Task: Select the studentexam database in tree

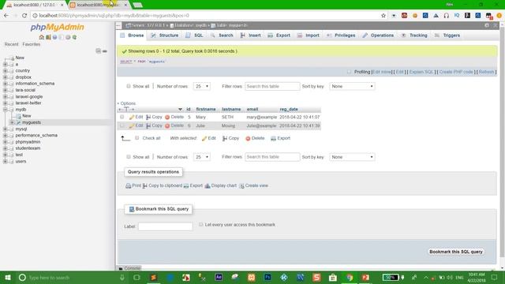Action: click(28, 148)
